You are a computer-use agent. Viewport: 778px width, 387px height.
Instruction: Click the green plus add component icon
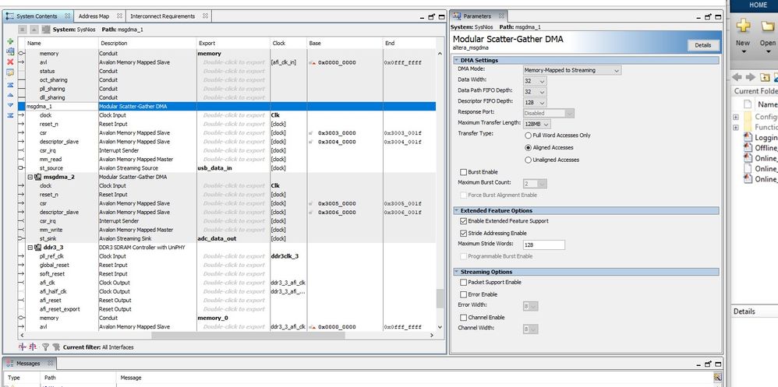(10, 41)
